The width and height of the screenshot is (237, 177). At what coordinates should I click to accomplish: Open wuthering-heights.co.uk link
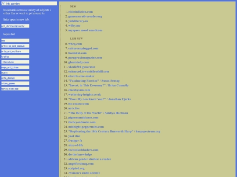(x=85, y=94)
